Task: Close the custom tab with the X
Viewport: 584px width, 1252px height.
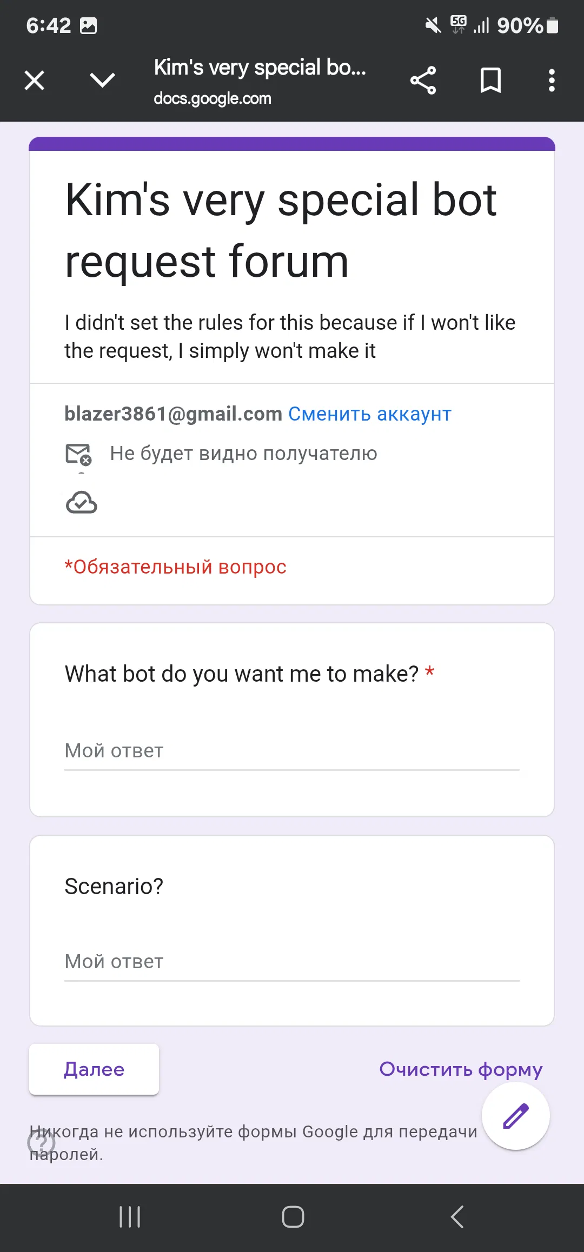Action: 34,80
